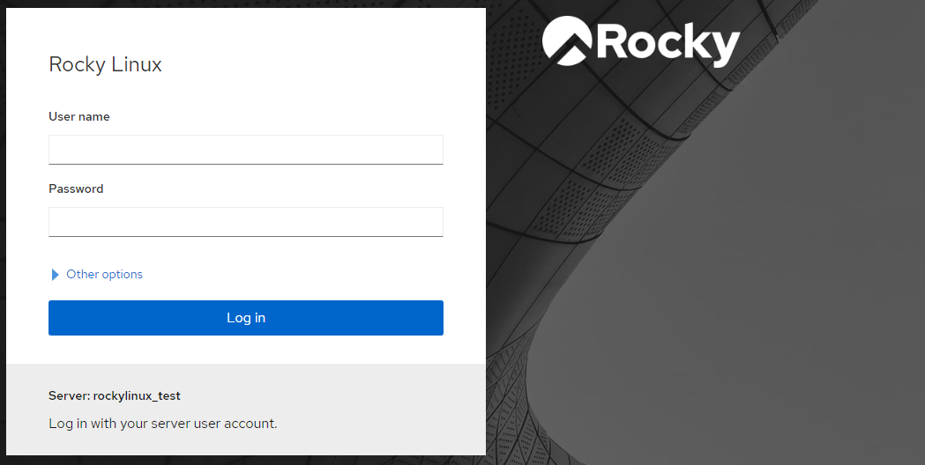Select the Rocky Linux page heading
The image size is (925, 465).
tap(105, 64)
